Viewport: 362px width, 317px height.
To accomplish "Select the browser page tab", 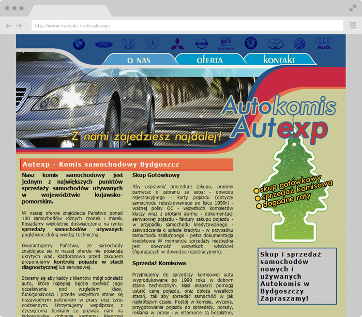I will coord(70,11).
